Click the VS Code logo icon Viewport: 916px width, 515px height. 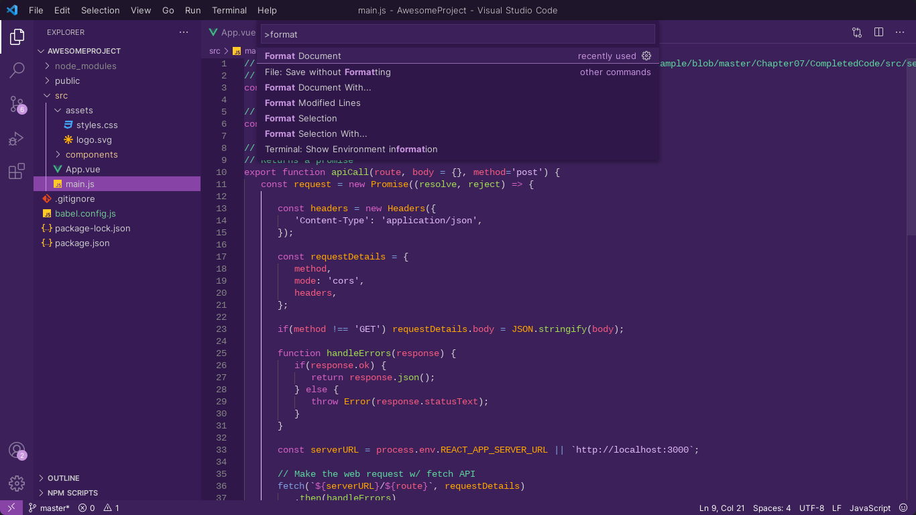coord(11,10)
